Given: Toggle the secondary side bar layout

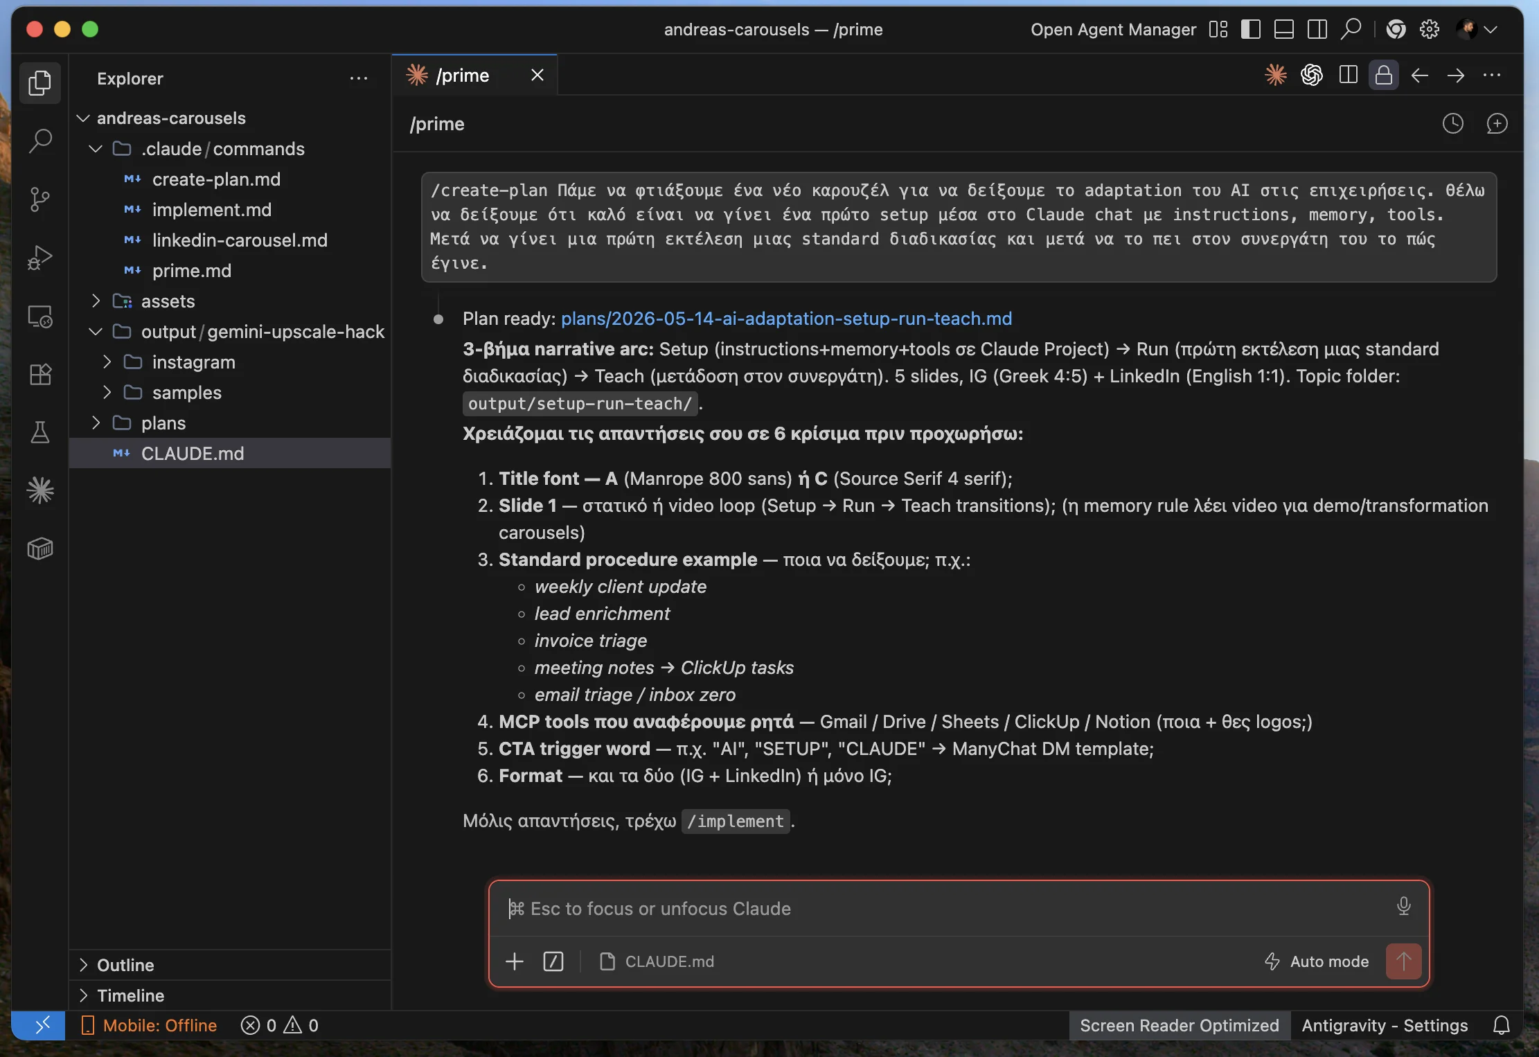Looking at the screenshot, I should (1317, 29).
